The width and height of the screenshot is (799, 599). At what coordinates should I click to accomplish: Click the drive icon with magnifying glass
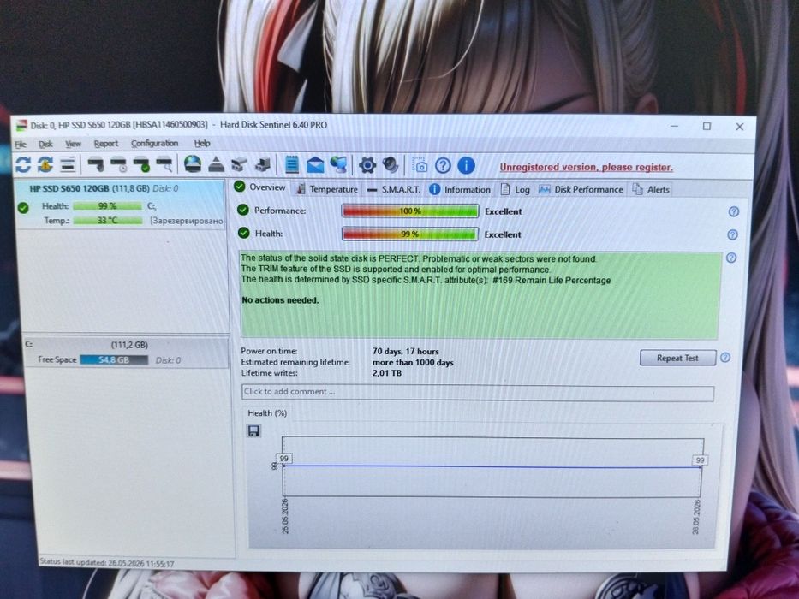tap(164, 164)
